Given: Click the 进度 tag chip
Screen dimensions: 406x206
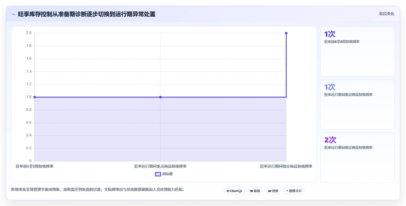Looking at the screenshot, I should (x=273, y=191).
